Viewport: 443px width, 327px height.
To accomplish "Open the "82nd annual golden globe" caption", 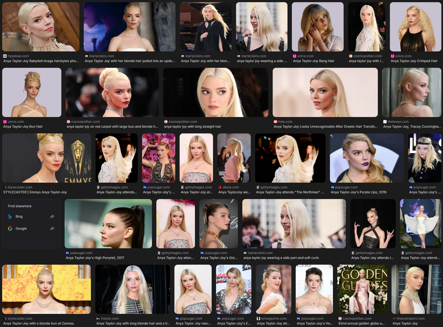I will tap(361, 323).
